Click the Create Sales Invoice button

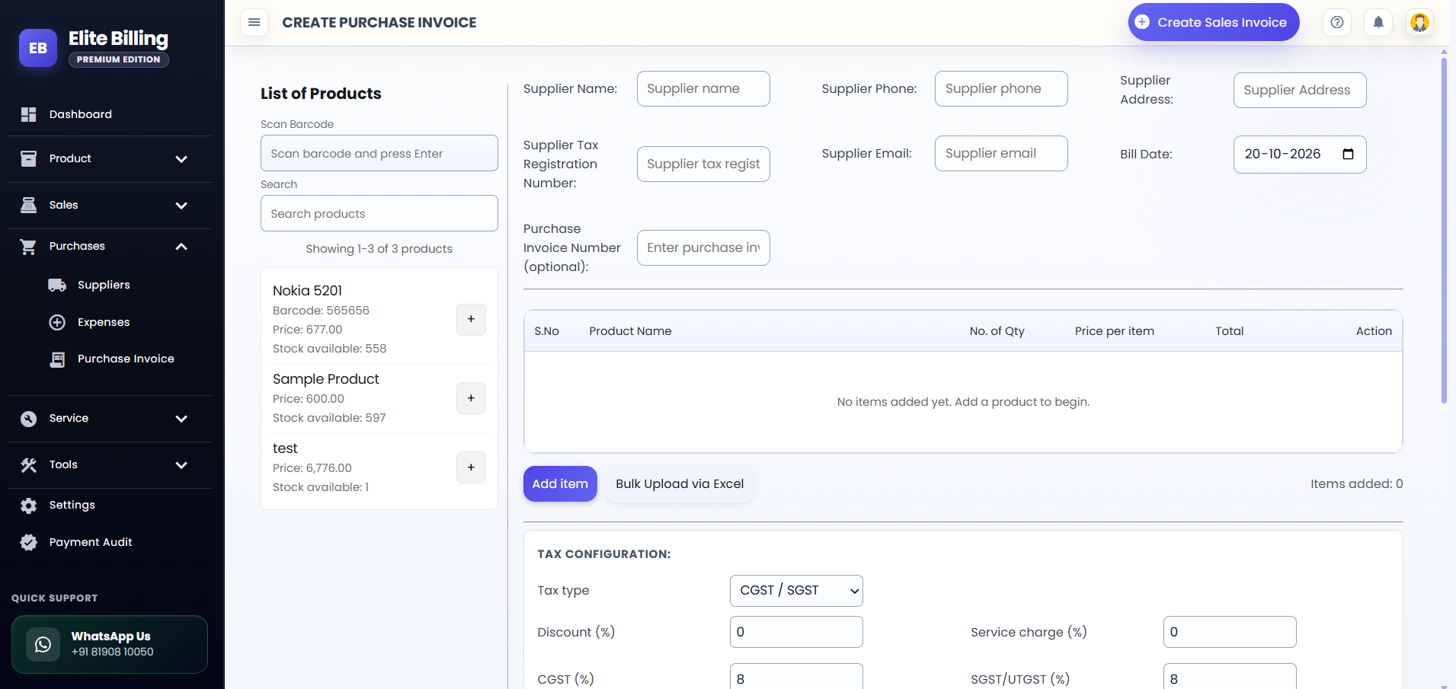[x=1214, y=22]
